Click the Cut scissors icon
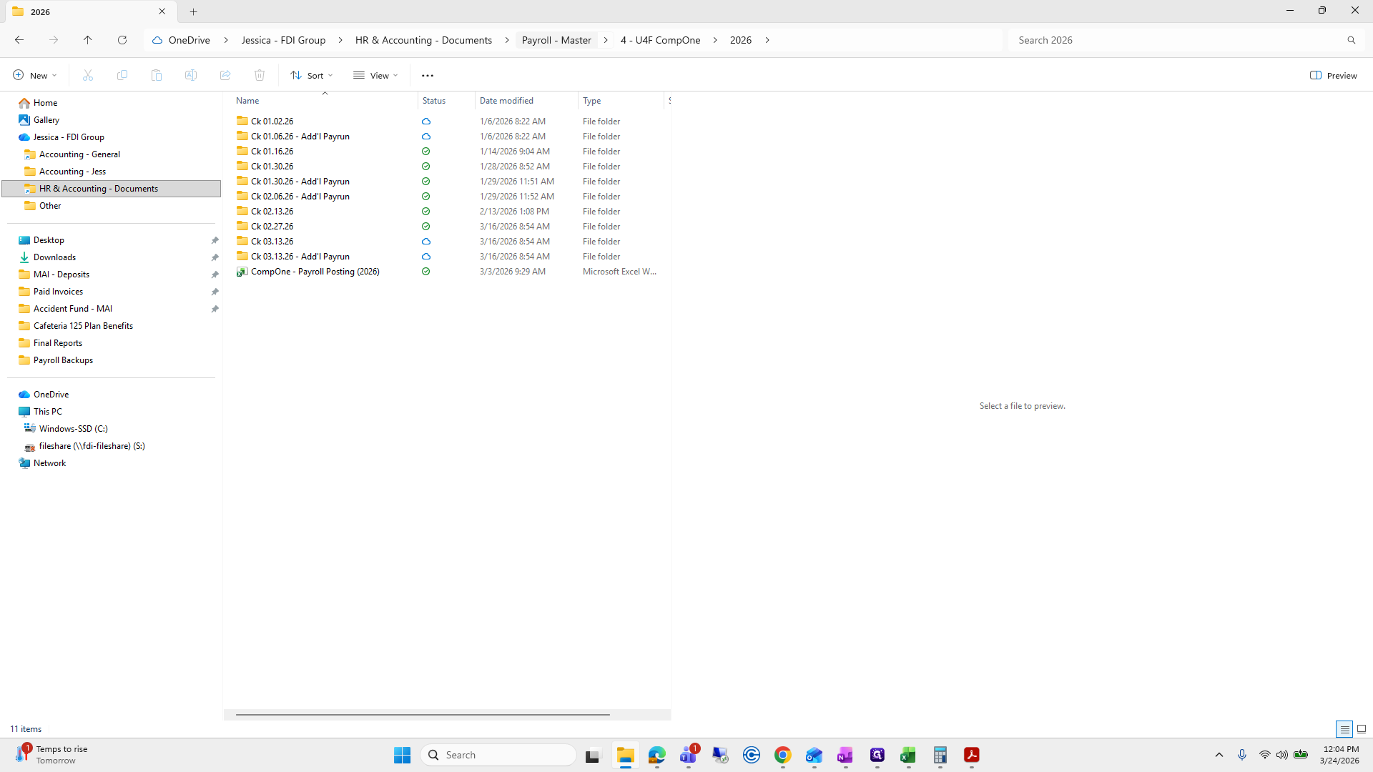Image resolution: width=1373 pixels, height=772 pixels. pos(88,75)
